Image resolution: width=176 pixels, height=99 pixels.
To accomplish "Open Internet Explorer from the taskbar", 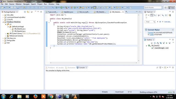I will point(11,97).
